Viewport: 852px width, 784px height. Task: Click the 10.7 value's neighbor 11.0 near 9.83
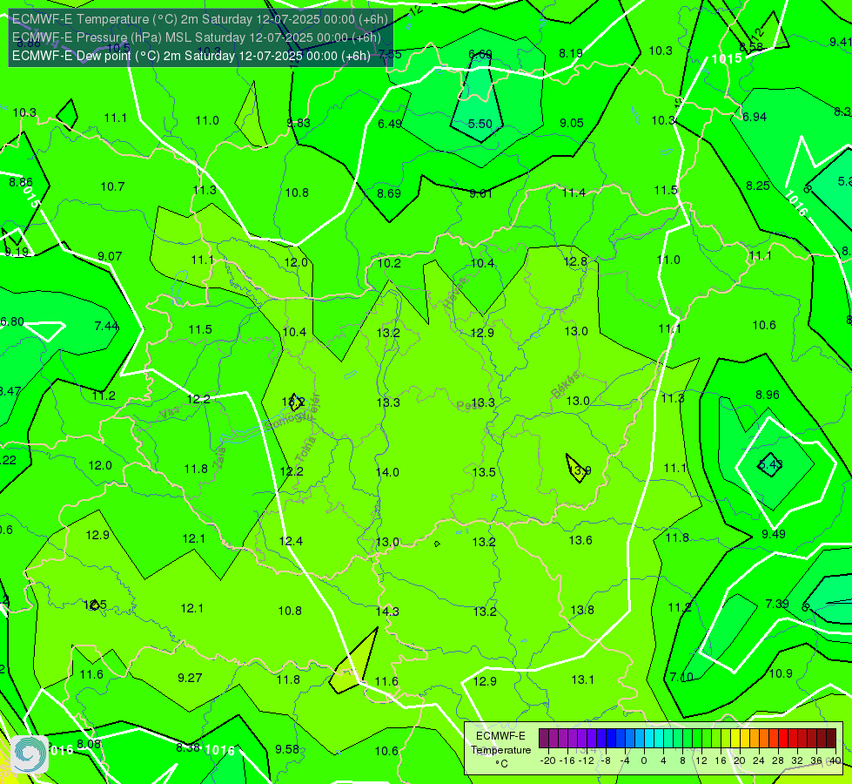pyautogui.click(x=207, y=120)
